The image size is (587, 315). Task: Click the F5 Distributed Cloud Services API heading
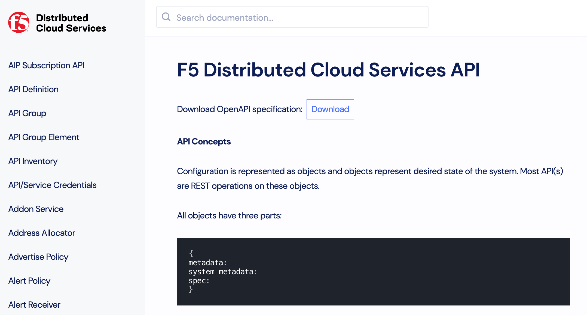(x=328, y=70)
